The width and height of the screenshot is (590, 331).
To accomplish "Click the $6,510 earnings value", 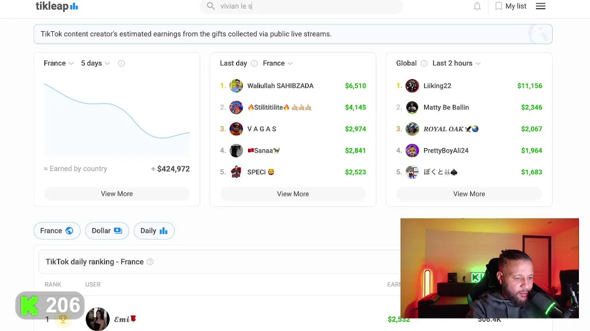I will (x=355, y=86).
